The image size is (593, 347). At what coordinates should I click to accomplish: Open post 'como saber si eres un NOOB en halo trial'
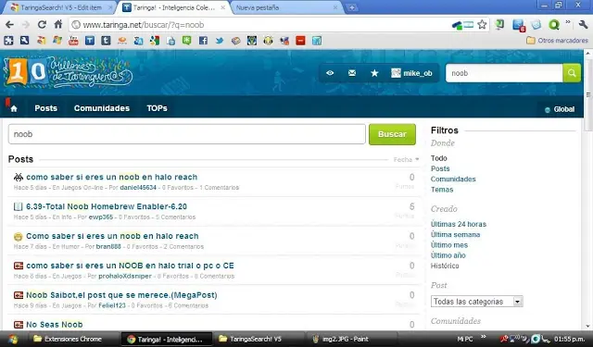pyautogui.click(x=130, y=266)
